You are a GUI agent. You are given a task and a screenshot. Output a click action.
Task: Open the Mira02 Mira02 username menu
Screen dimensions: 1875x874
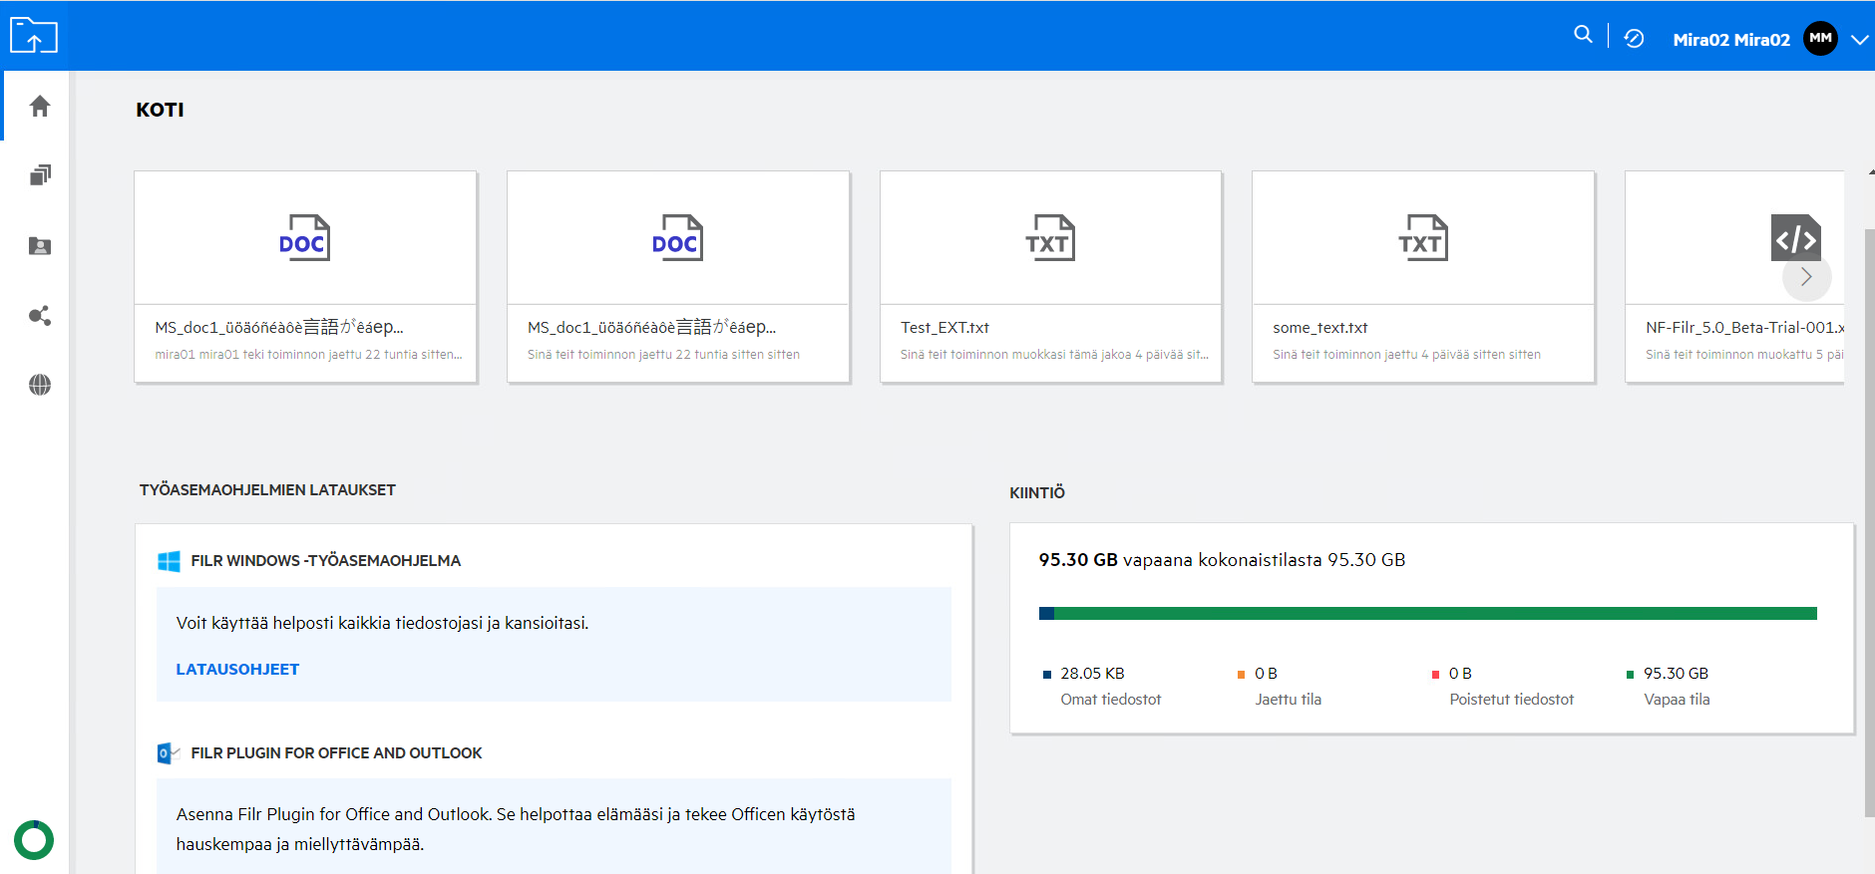click(1730, 40)
